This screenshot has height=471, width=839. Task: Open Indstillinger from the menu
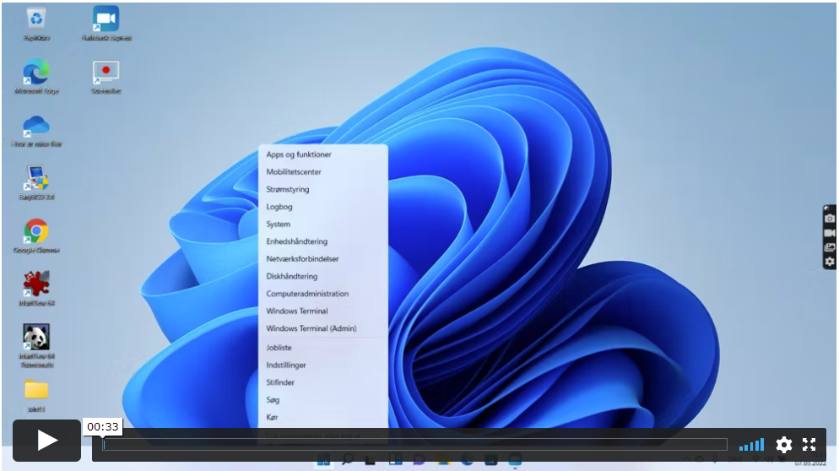coord(286,365)
